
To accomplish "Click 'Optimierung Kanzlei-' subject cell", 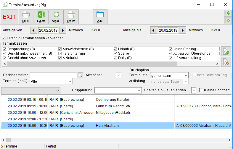I will tap(112, 100).
